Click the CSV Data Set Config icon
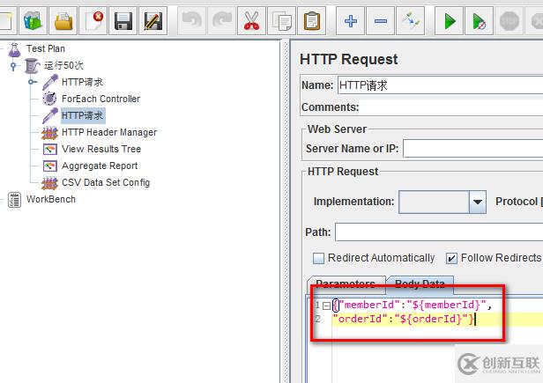543x383 pixels. click(x=50, y=182)
